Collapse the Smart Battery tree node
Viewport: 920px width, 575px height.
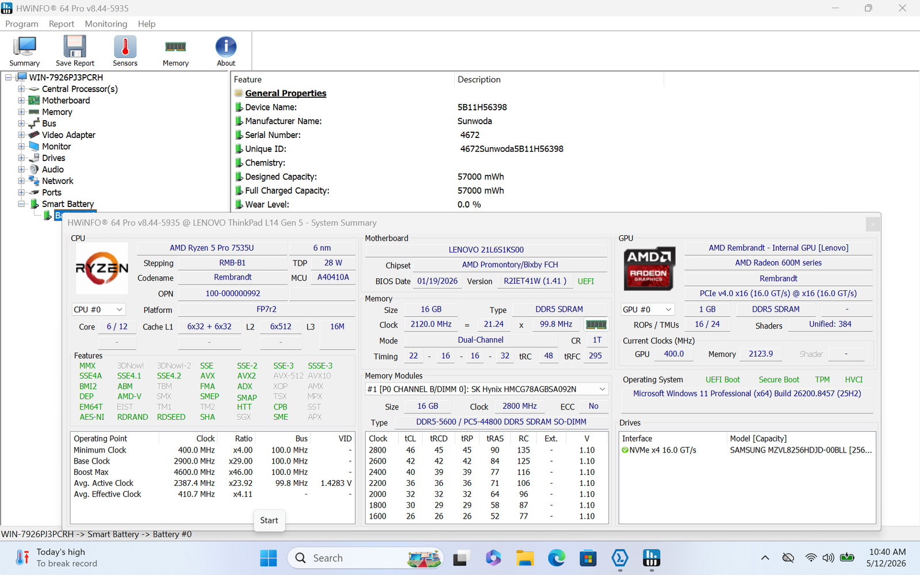pyautogui.click(x=21, y=204)
